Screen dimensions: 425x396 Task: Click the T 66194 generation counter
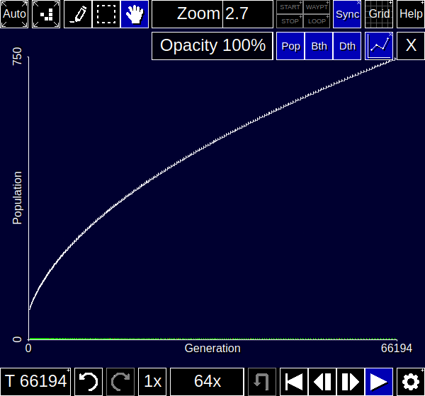pyautogui.click(x=35, y=382)
